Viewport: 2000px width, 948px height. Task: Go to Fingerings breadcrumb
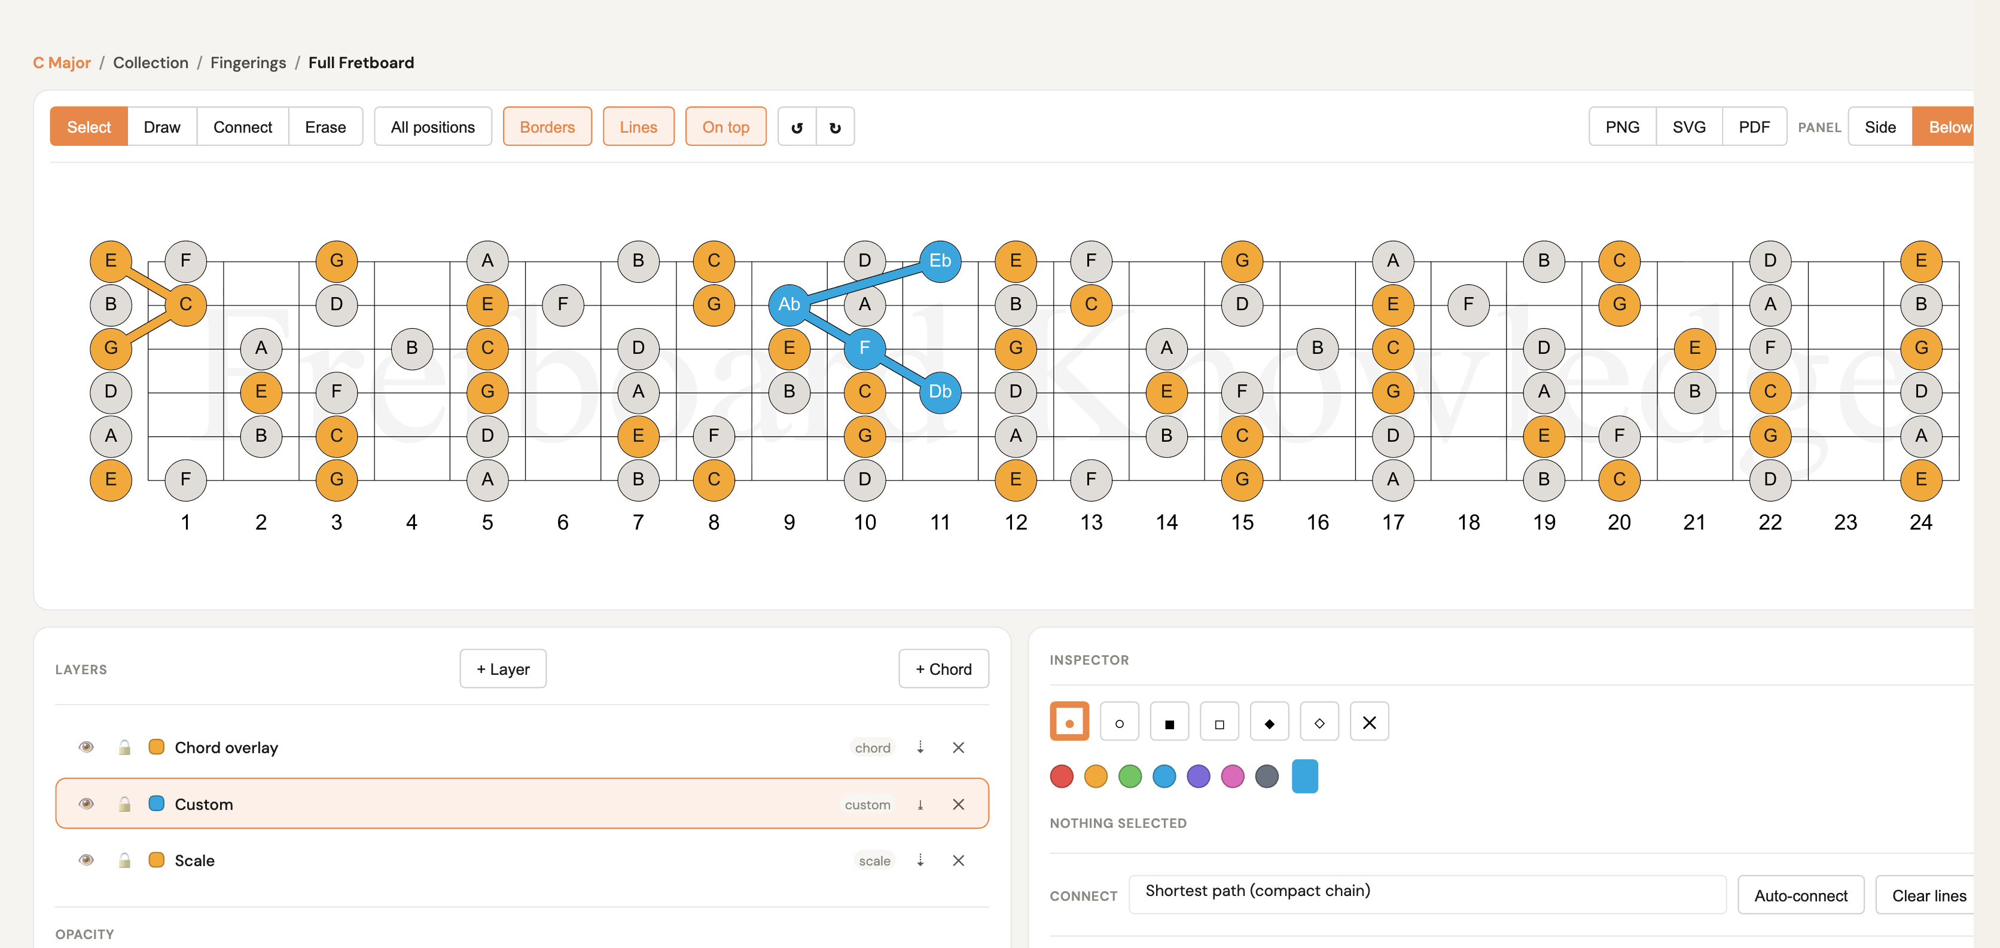pyautogui.click(x=248, y=63)
